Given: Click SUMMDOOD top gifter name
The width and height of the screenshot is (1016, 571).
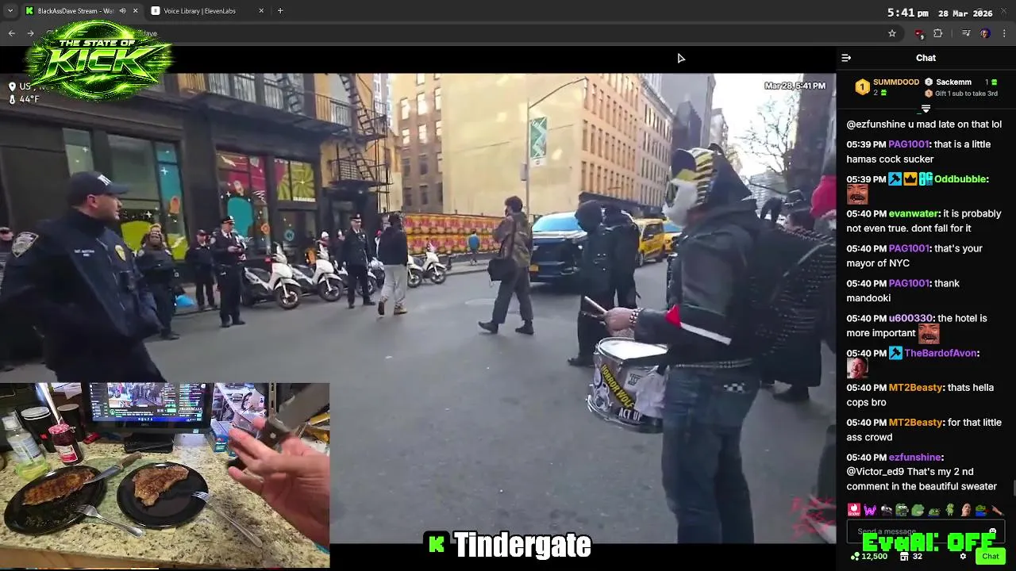Looking at the screenshot, I should click(x=896, y=82).
